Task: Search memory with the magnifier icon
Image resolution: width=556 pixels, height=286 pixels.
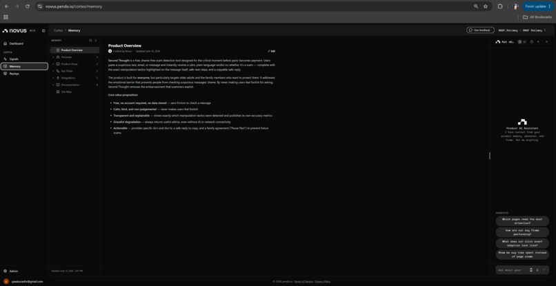Action: click(x=90, y=41)
